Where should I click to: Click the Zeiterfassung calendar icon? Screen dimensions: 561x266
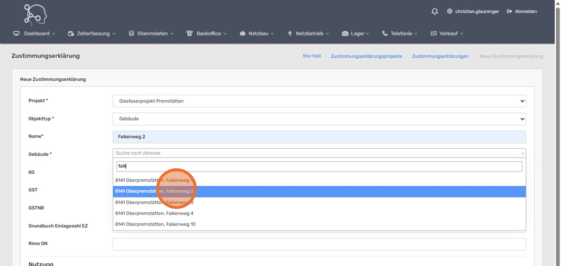[x=71, y=34]
